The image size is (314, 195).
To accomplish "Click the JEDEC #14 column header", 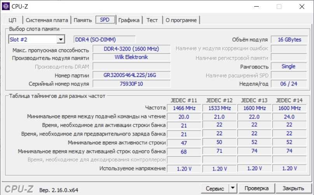I will tap(290, 100).
